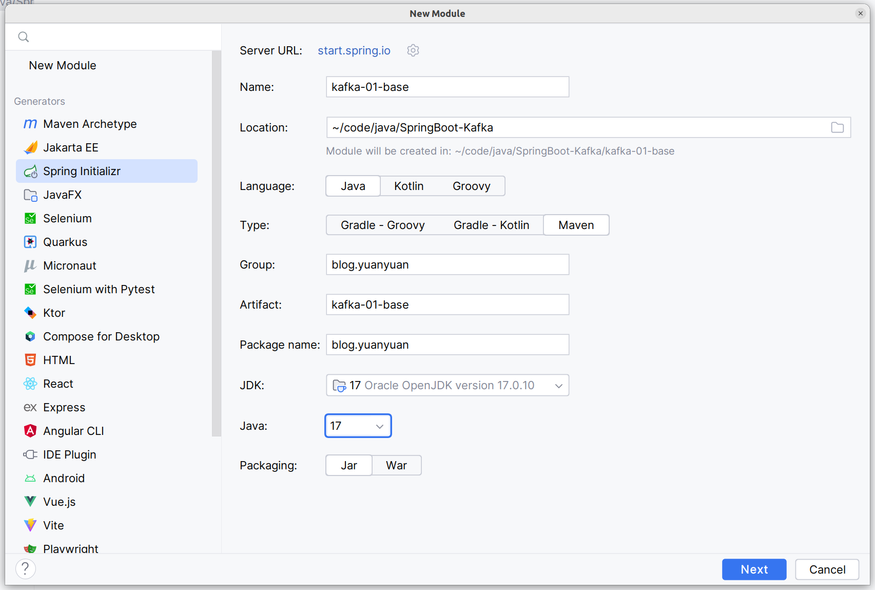Viewport: 875px width, 590px height.
Task: Select the Micronaut generator
Action: click(70, 266)
